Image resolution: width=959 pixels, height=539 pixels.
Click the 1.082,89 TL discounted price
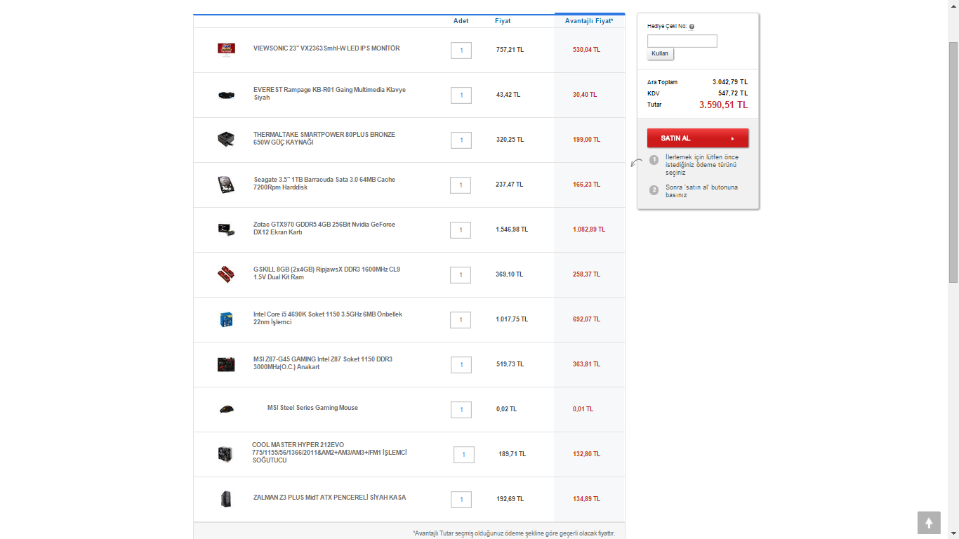tap(589, 229)
